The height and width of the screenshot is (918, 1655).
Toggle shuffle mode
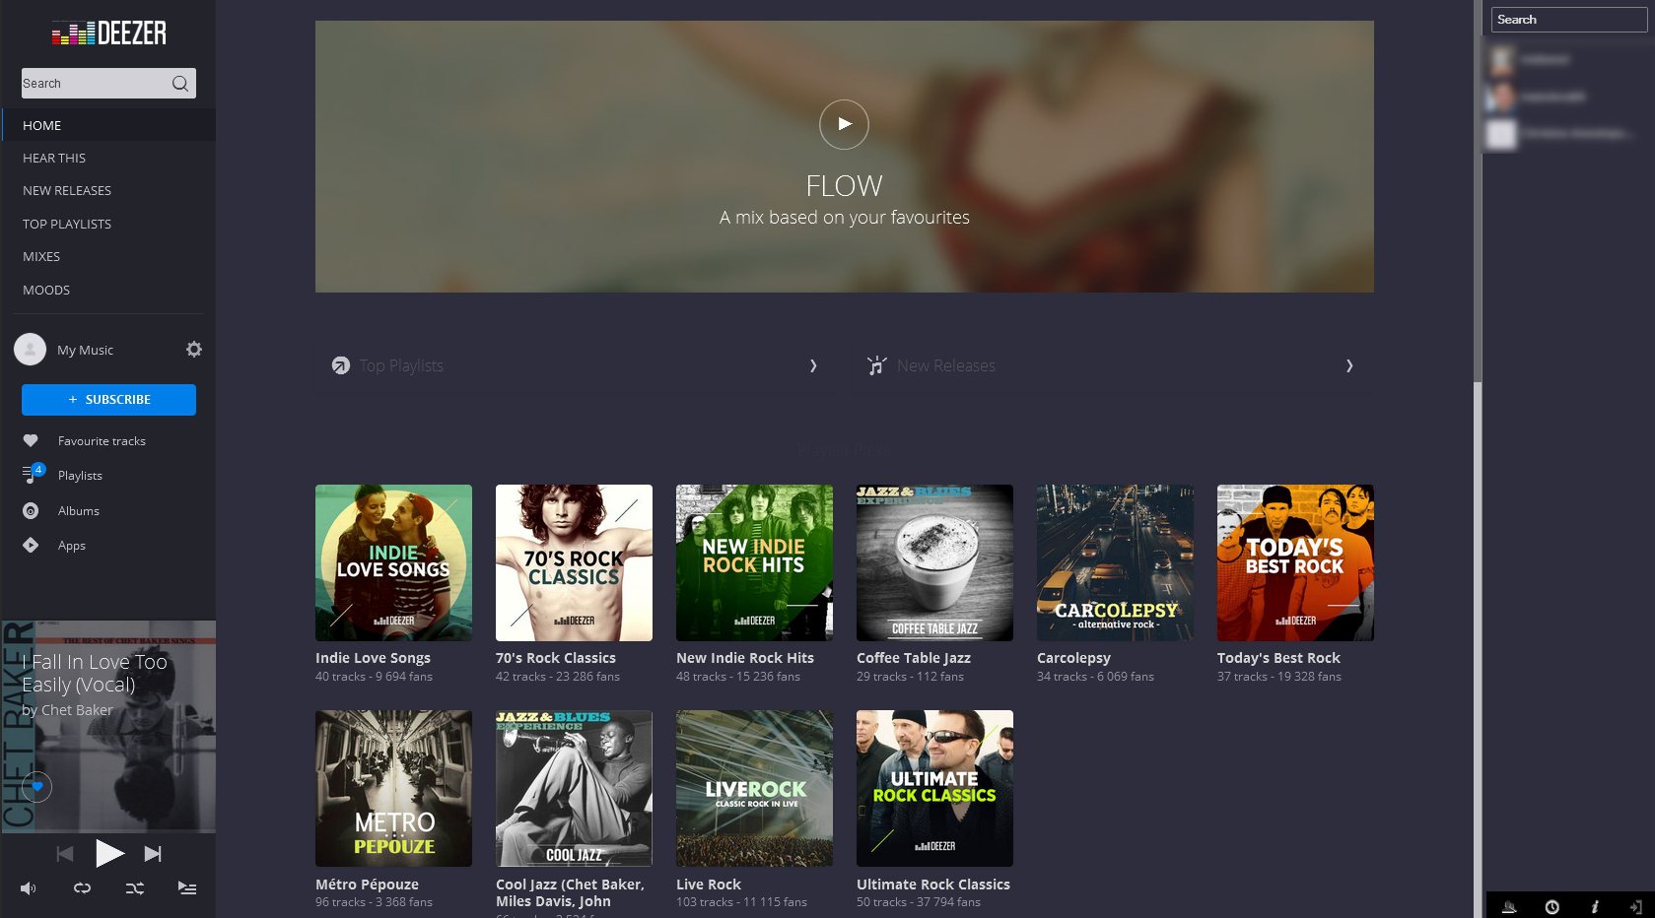pos(135,888)
